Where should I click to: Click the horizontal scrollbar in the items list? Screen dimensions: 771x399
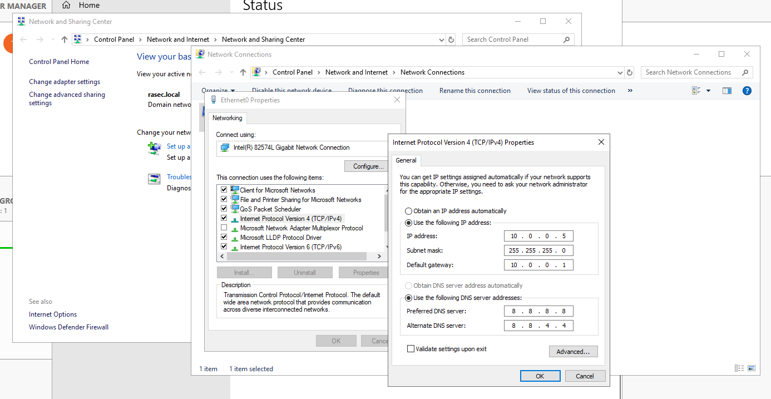pyautogui.click(x=296, y=257)
